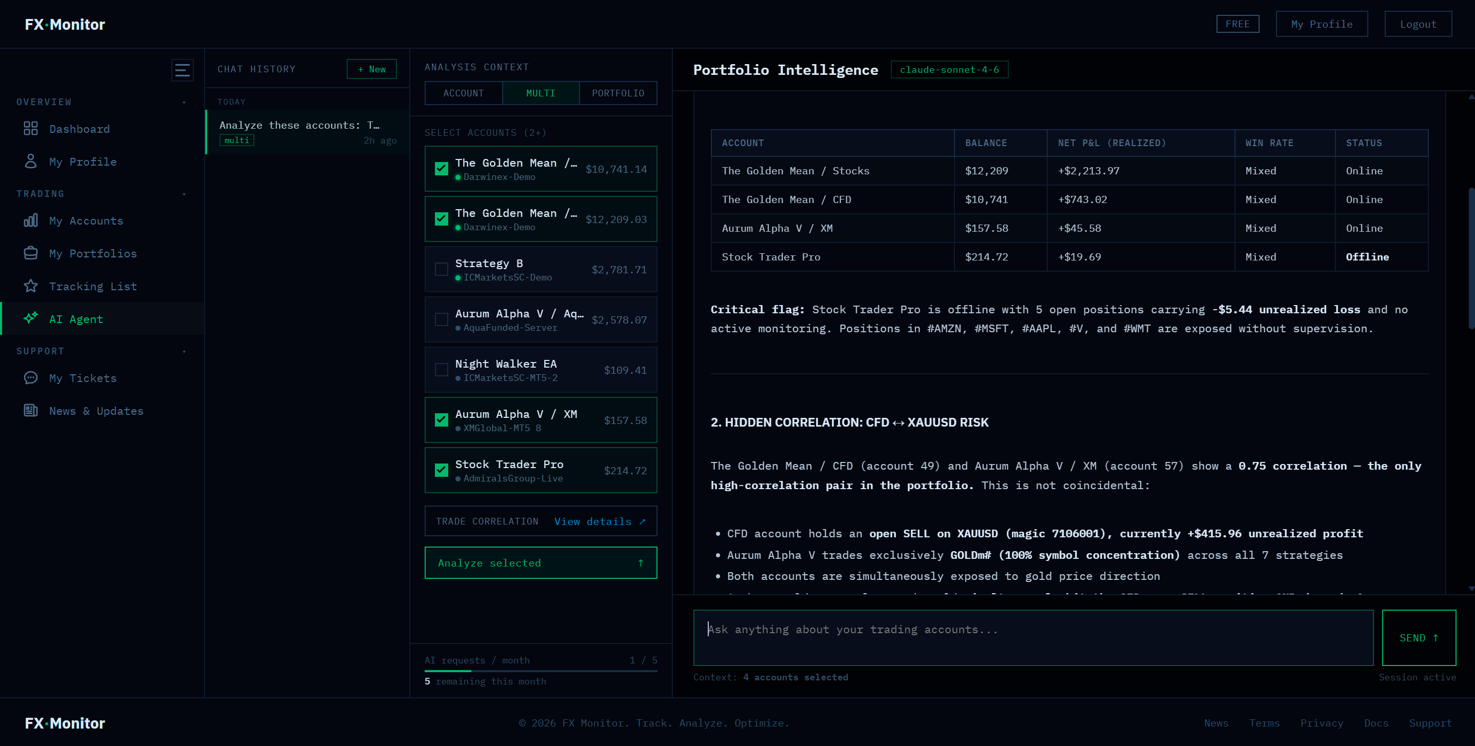
Task: Click the My Profile person icon in sidebar
Action: click(x=30, y=162)
